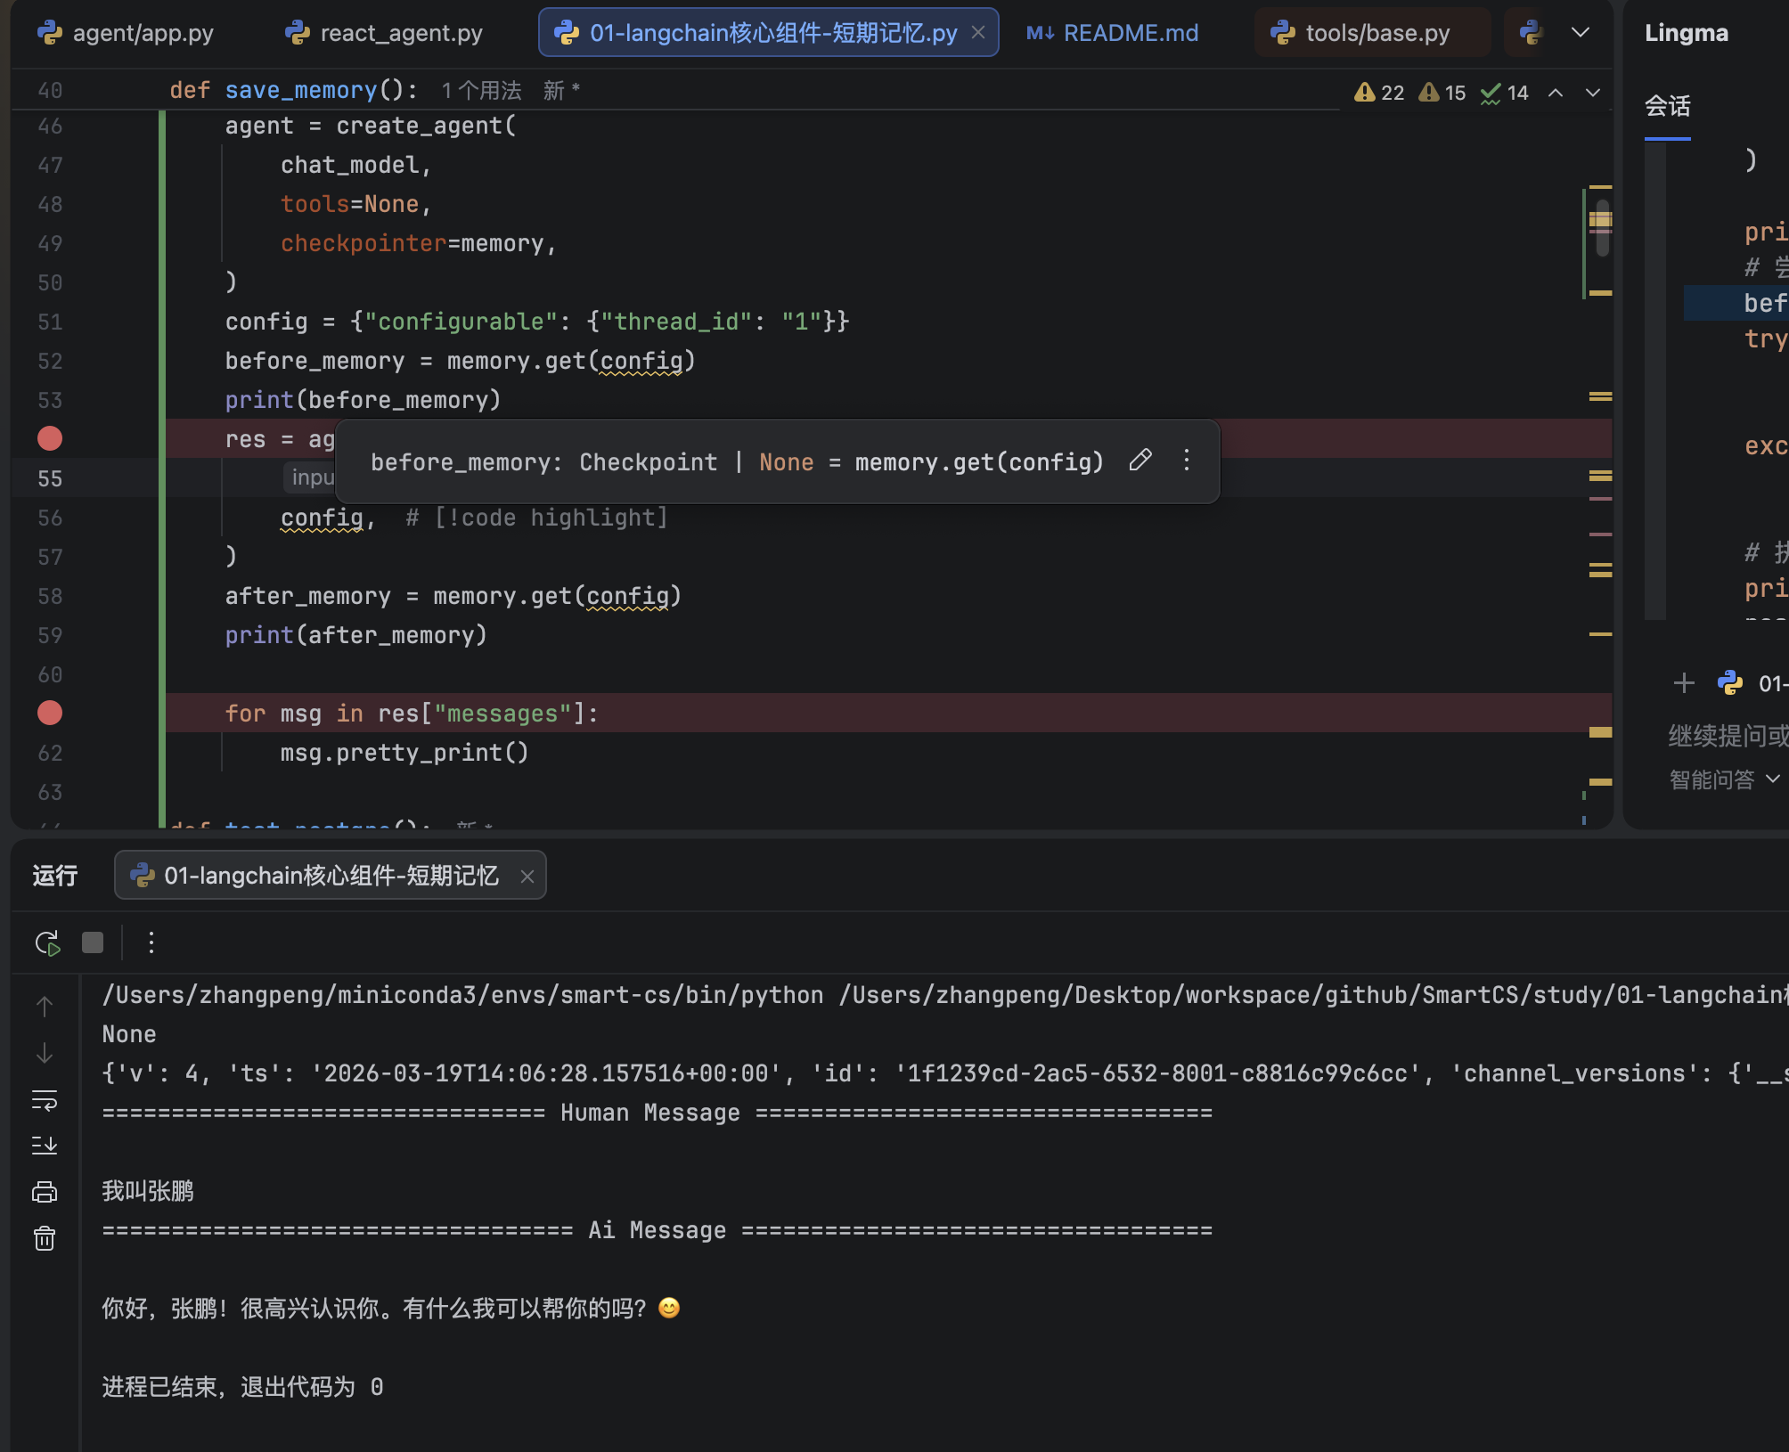Image resolution: width=1789 pixels, height=1452 pixels.
Task: Click the print console output icon
Action: point(45,1192)
